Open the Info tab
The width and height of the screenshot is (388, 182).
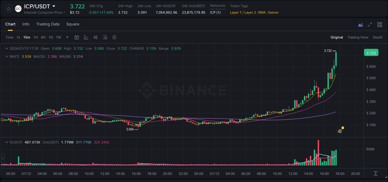[x=26, y=24]
